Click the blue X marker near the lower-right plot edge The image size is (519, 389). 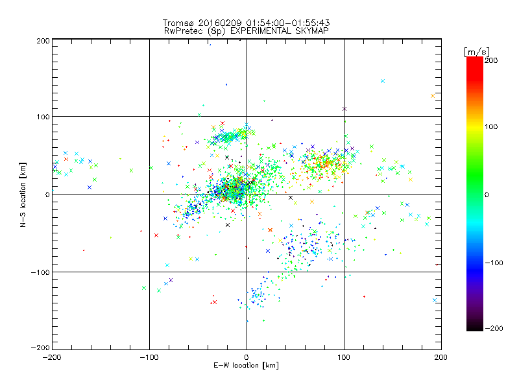tap(435, 300)
